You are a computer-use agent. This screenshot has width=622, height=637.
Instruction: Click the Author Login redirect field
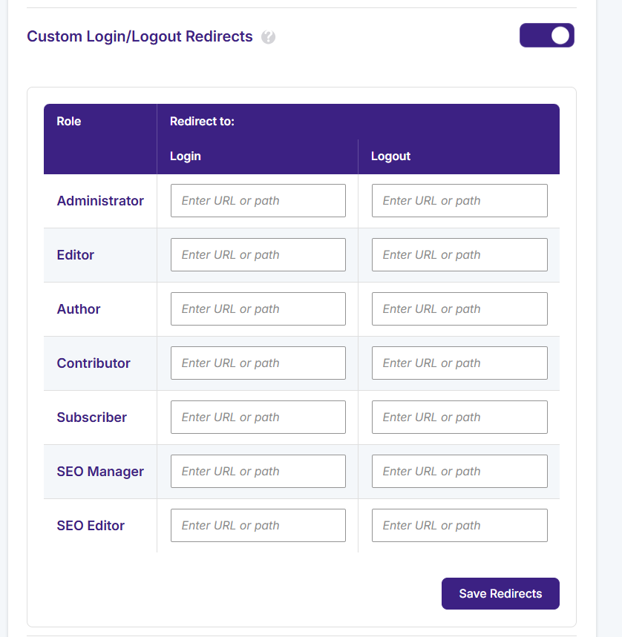(258, 308)
